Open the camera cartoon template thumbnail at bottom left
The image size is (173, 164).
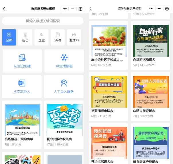point(22,160)
